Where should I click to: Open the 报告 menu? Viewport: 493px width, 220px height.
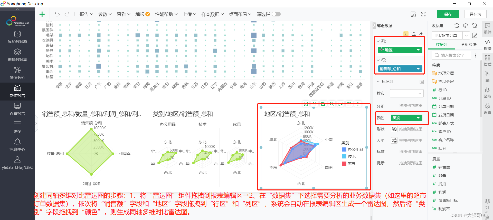(x=86, y=14)
